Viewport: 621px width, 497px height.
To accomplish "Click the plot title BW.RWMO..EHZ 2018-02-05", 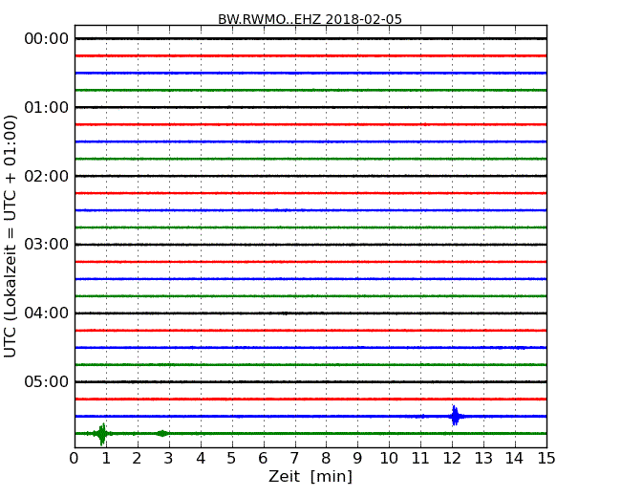I will [310, 19].
